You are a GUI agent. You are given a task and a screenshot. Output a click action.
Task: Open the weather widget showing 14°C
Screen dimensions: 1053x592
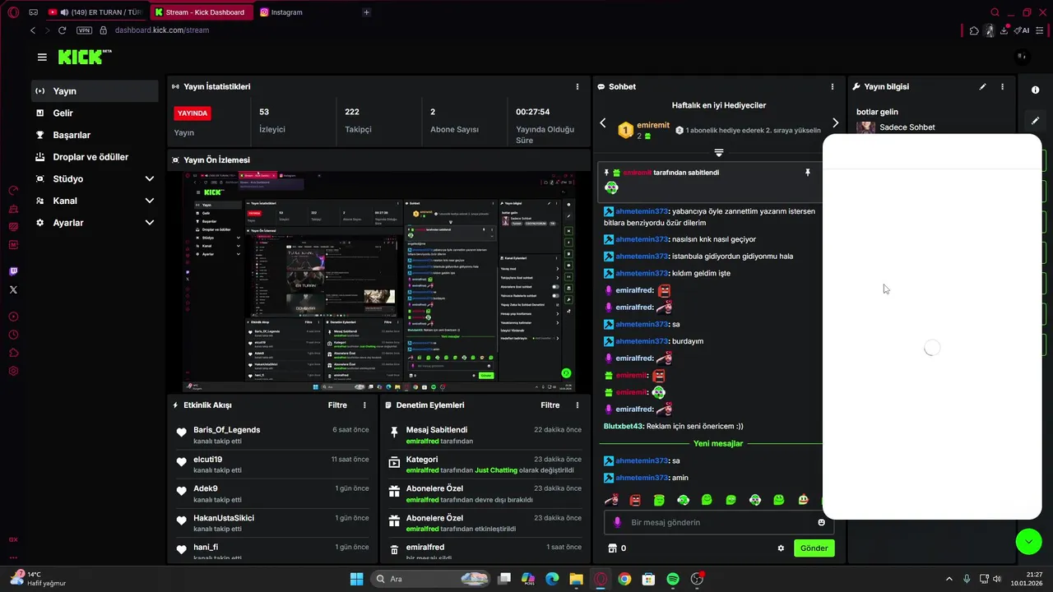pyautogui.click(x=38, y=578)
